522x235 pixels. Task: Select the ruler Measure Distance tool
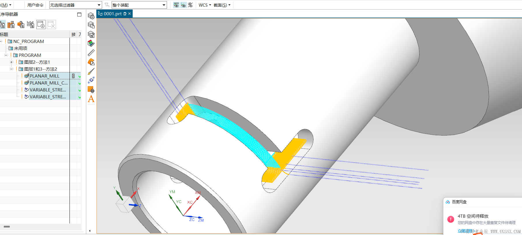(91, 53)
